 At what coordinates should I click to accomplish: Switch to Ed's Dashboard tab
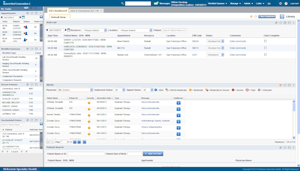(58, 11)
